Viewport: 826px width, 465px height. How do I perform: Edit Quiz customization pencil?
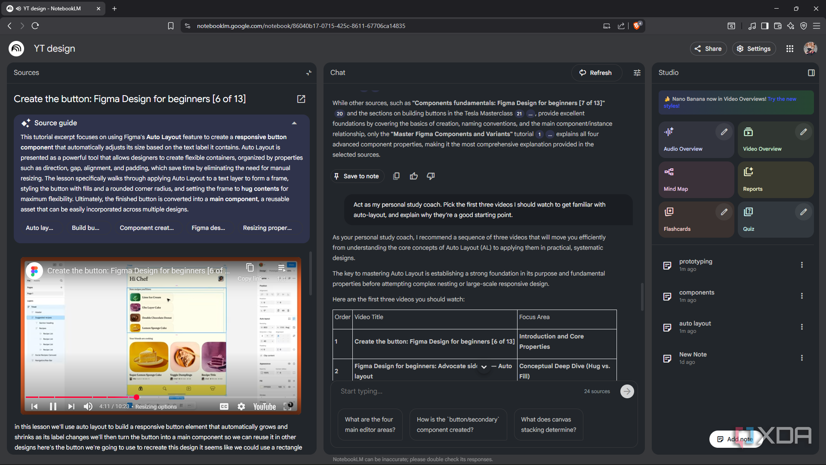coord(803,212)
